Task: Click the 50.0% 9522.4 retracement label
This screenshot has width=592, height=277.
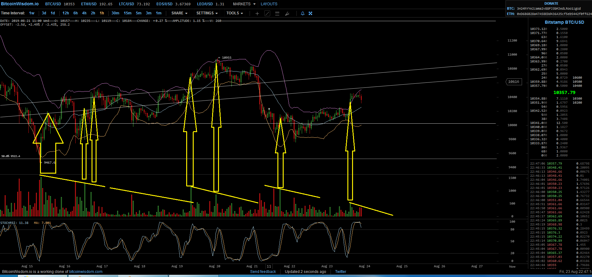Action: pos(11,156)
